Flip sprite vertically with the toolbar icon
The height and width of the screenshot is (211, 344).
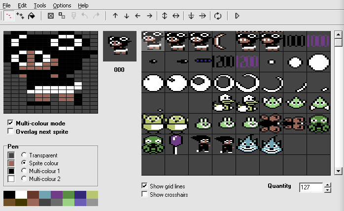[165, 16]
